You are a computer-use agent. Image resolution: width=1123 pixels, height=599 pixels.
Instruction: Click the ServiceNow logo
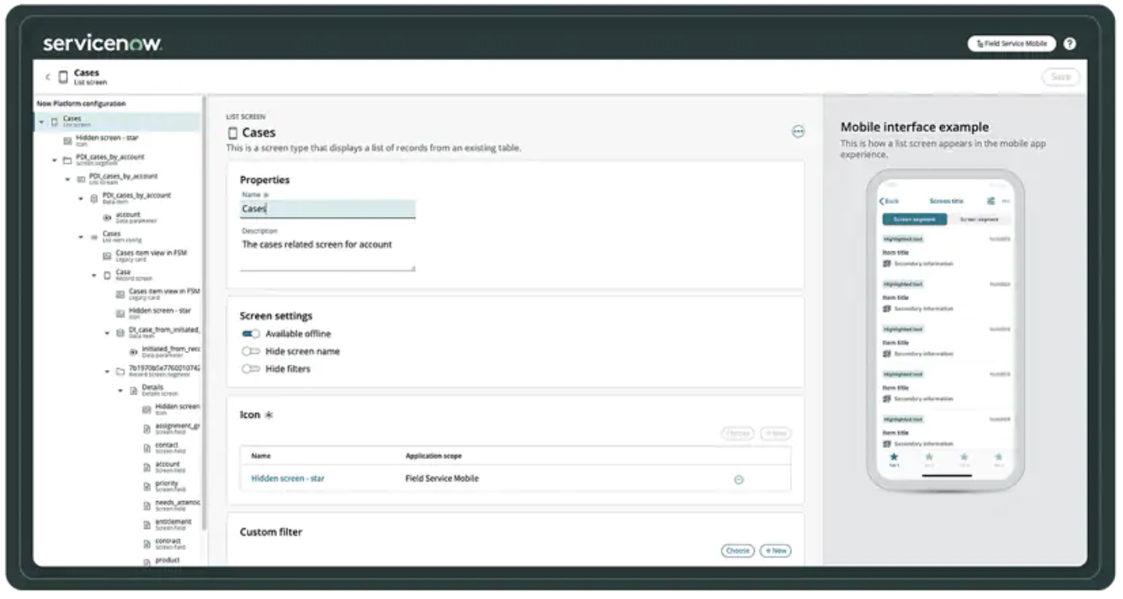[x=102, y=44]
